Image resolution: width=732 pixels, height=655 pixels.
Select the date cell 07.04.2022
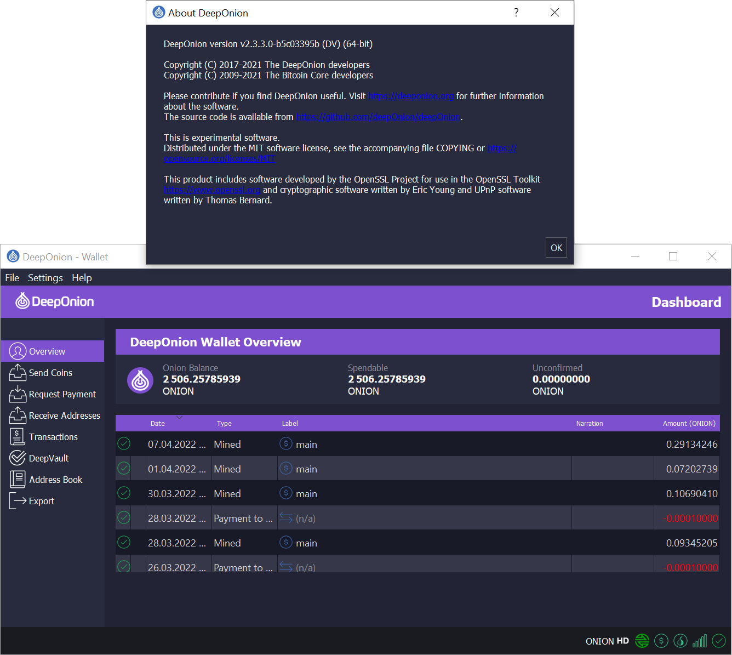pyautogui.click(x=177, y=444)
